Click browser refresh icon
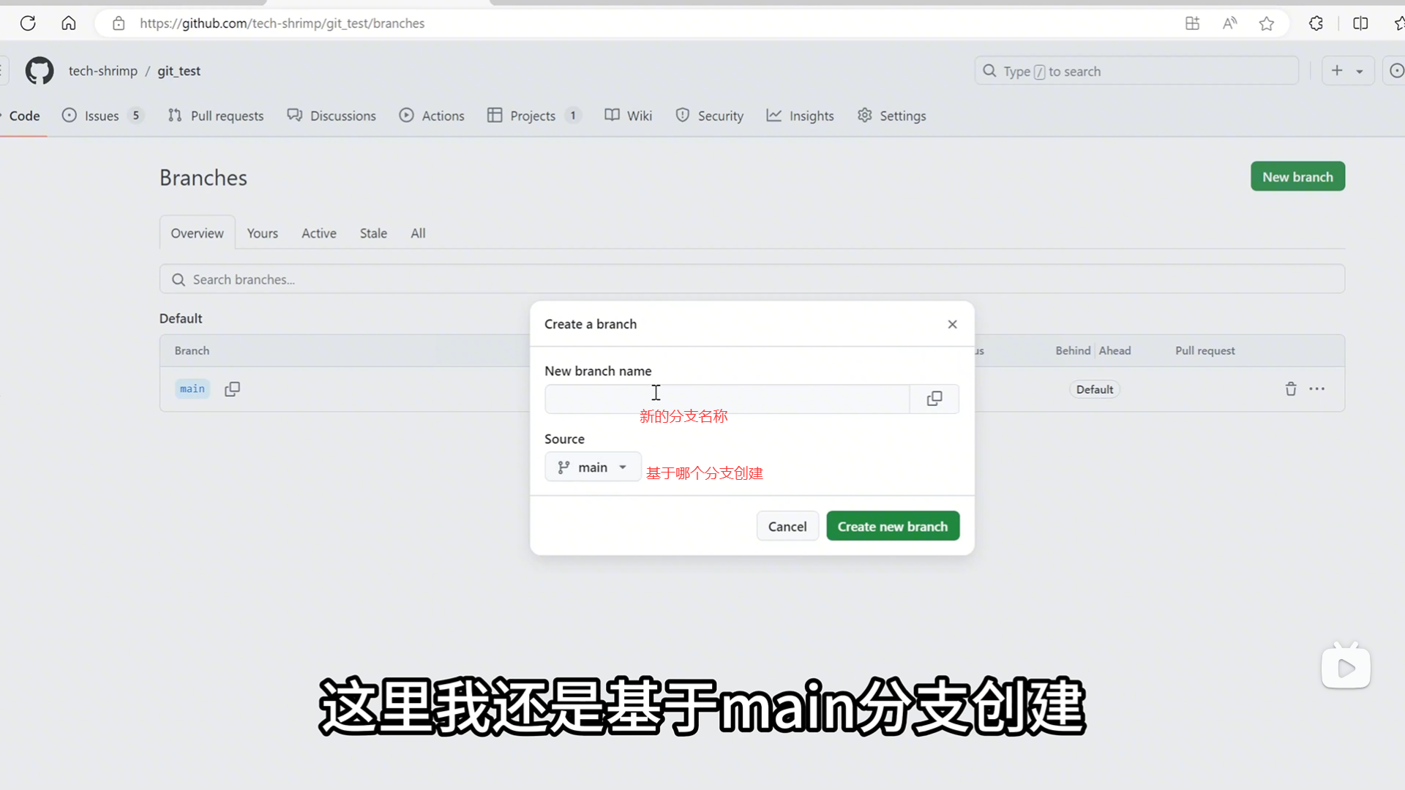1405x790 pixels. point(28,23)
